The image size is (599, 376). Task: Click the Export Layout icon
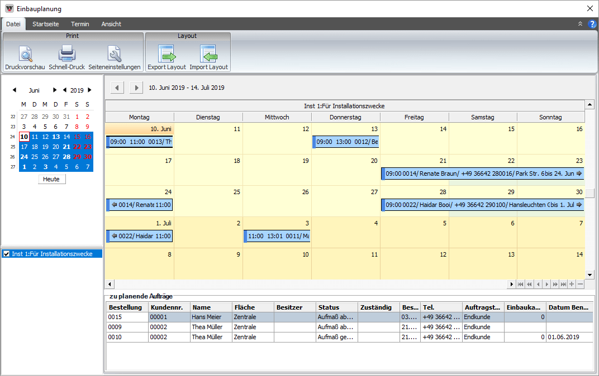tap(167, 54)
